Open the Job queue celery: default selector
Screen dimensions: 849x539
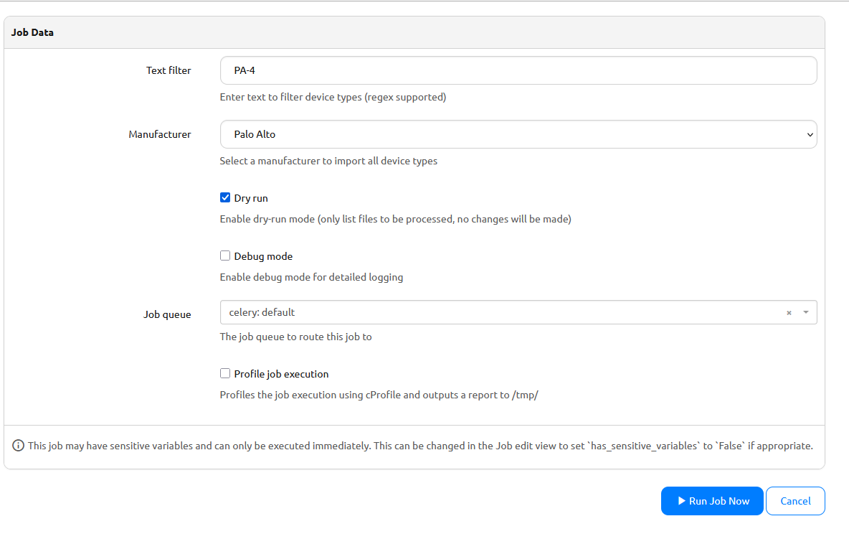[502, 312]
